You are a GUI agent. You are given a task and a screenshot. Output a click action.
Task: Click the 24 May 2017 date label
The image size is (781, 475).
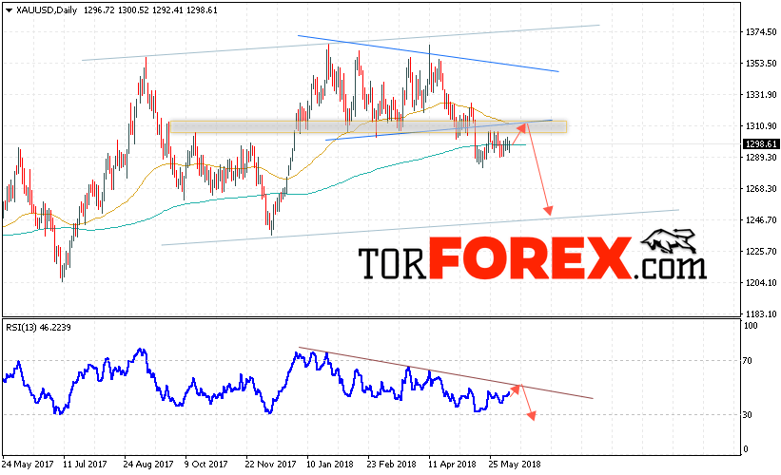28,464
